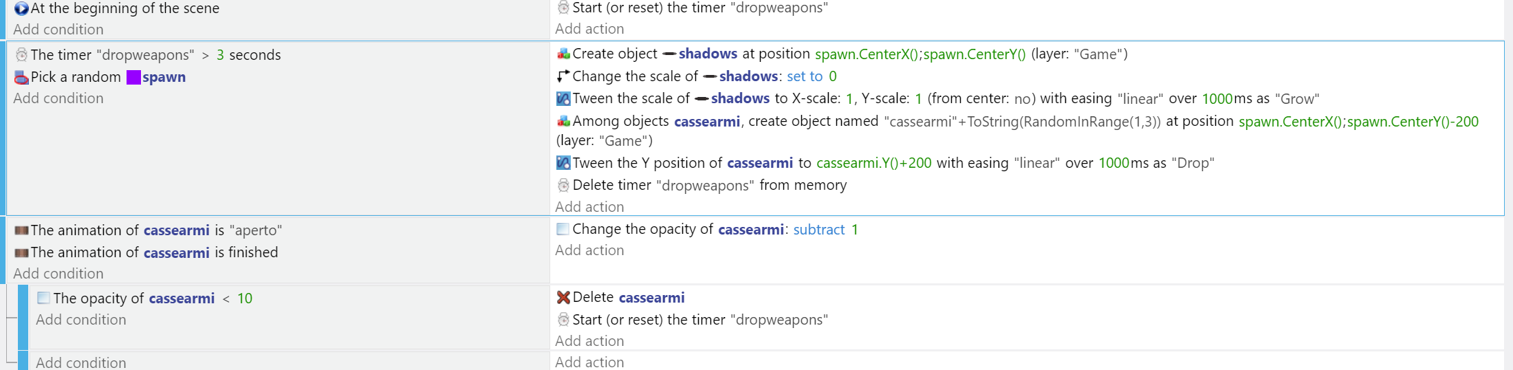Viewport: 1513px width, 370px height.
Task: Click the red X Delete cassearmi icon
Action: (x=563, y=297)
